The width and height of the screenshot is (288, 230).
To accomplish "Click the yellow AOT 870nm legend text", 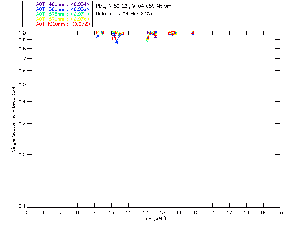I will tap(63, 19).
